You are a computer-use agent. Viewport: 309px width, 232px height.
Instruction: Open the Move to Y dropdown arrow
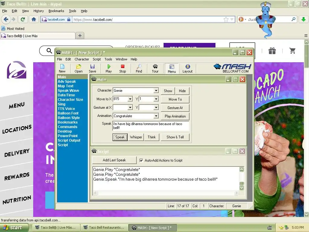point(156,99)
